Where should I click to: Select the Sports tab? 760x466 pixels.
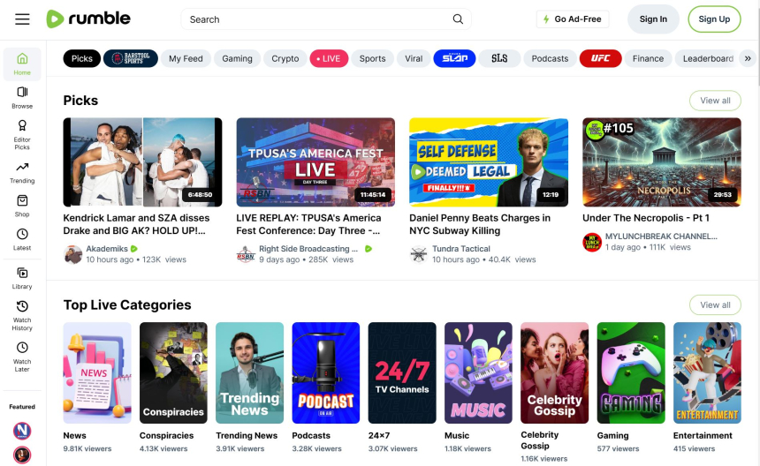coord(372,58)
